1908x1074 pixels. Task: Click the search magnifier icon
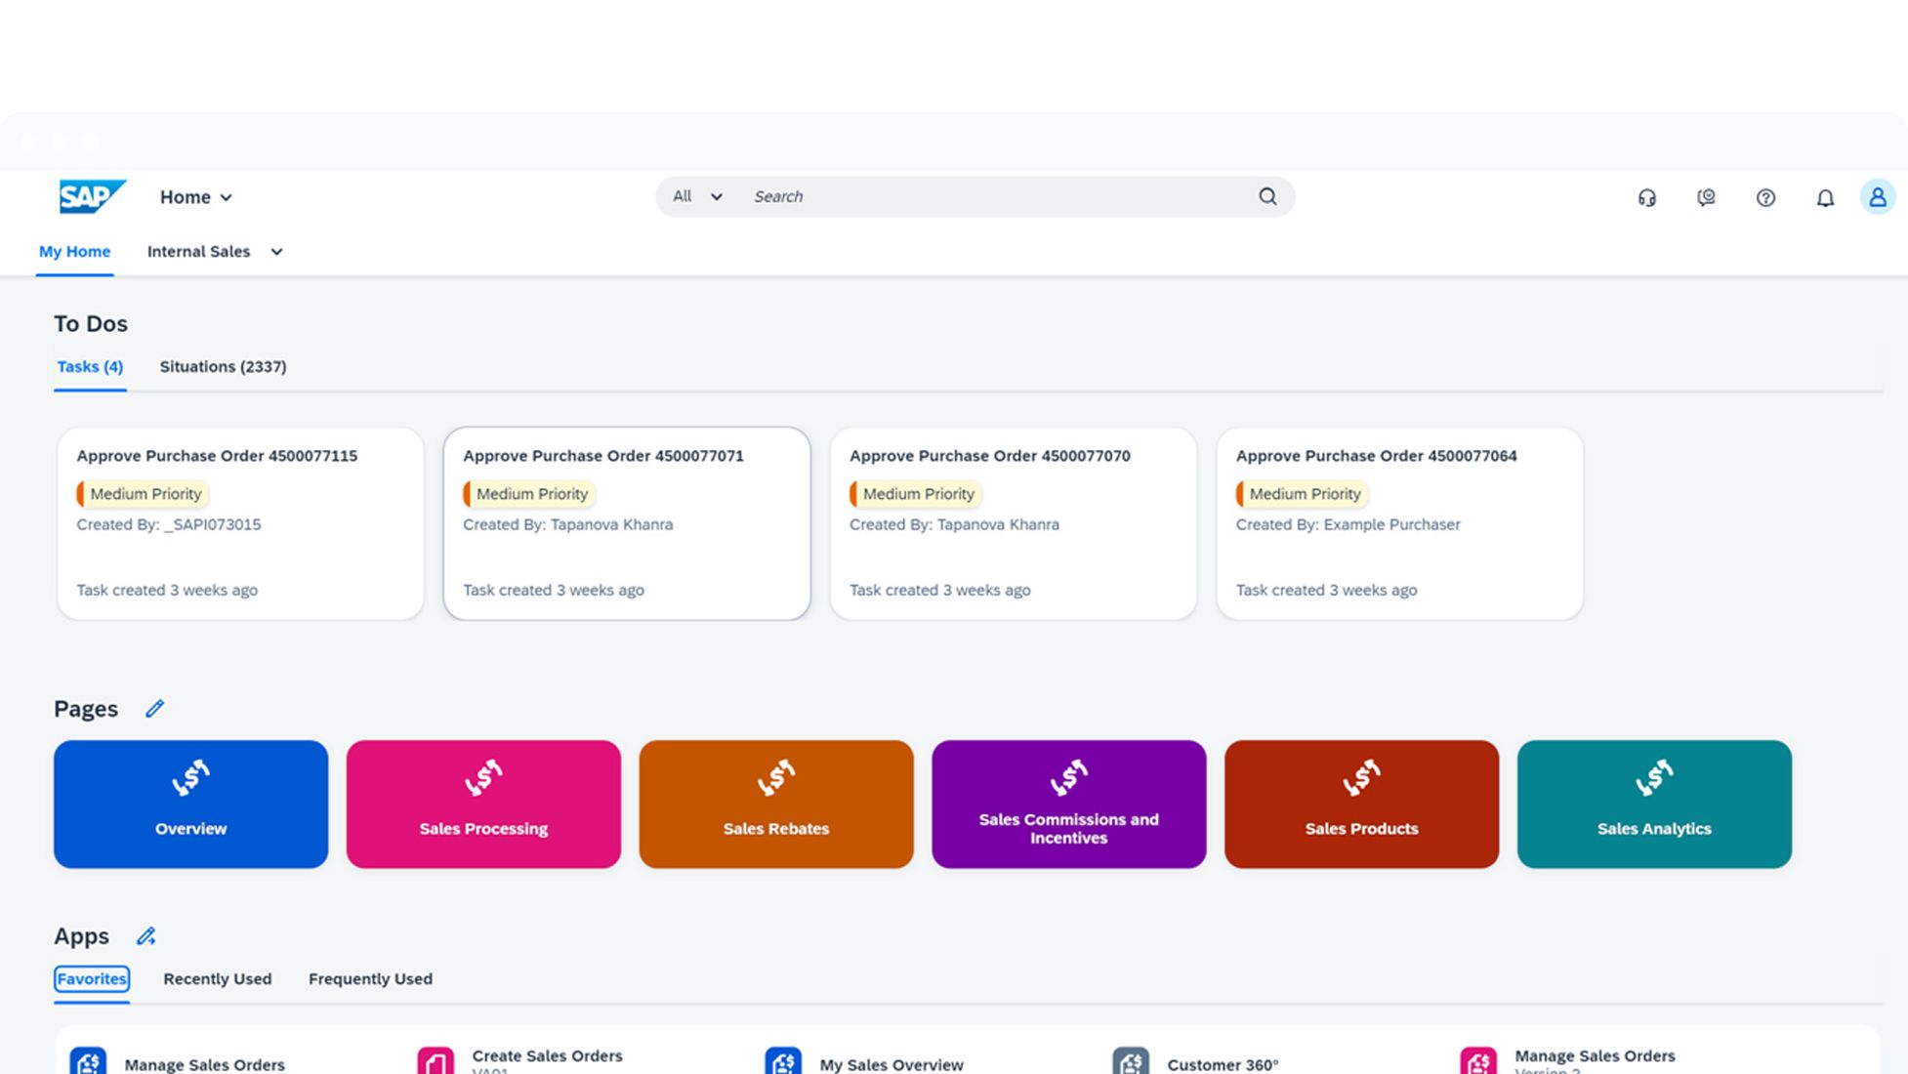pos(1267,196)
